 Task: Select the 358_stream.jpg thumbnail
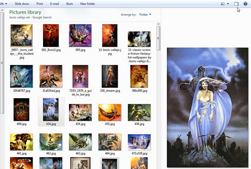tap(110, 76)
